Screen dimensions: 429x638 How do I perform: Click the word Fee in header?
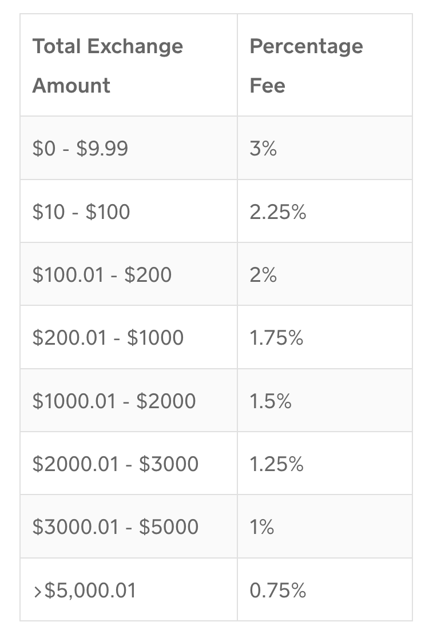point(268,85)
